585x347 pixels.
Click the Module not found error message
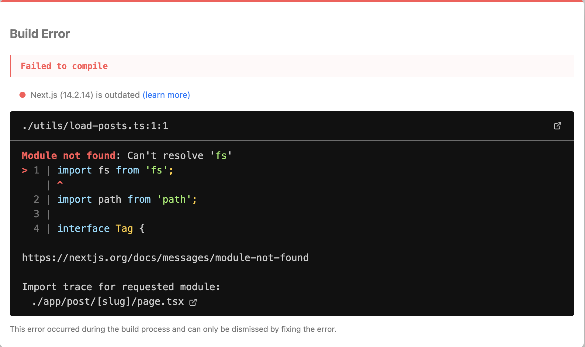tap(126, 156)
